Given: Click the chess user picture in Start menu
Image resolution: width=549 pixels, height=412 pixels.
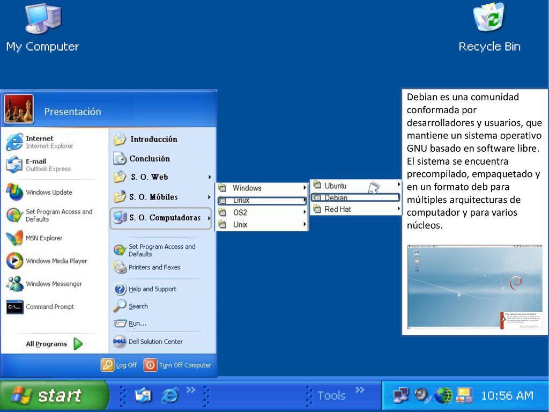Looking at the screenshot, I should [19, 109].
